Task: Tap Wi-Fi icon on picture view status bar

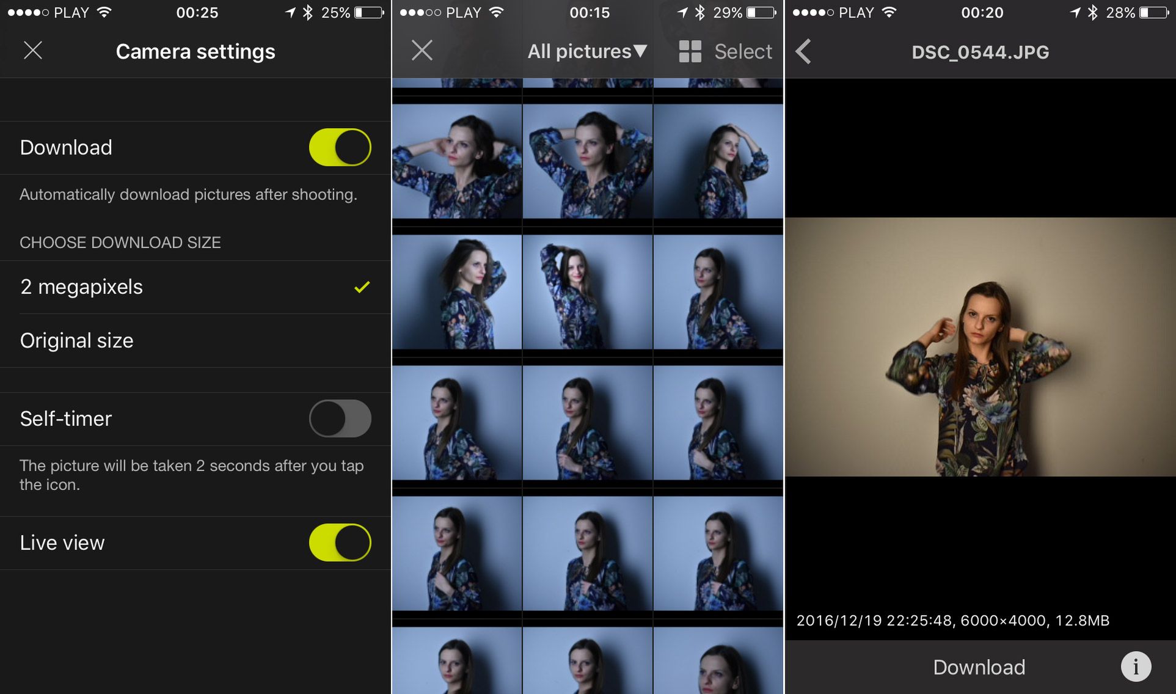Action: pos(889,12)
